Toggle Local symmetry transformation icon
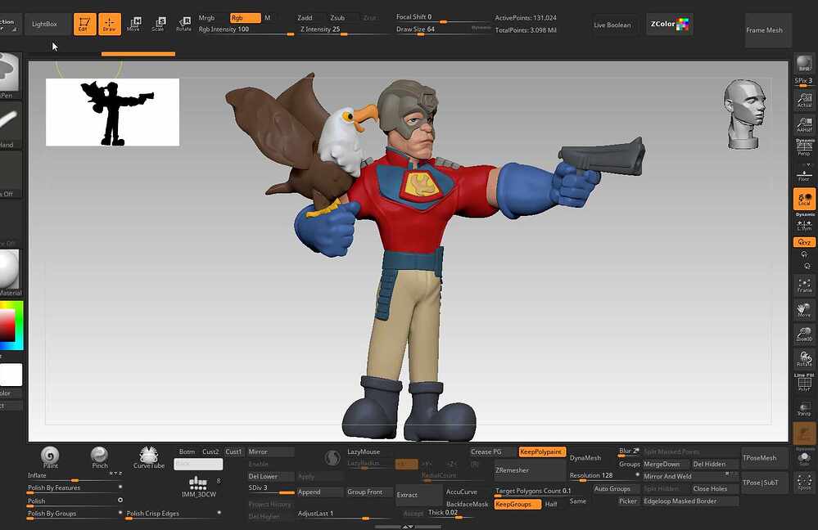818x530 pixels. (x=804, y=199)
